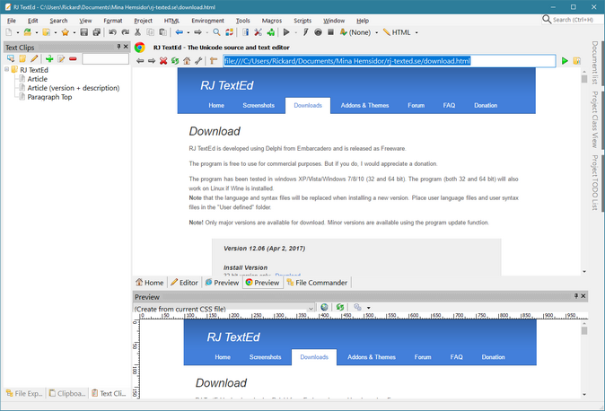Switch to the File Commander tab

(x=317, y=283)
